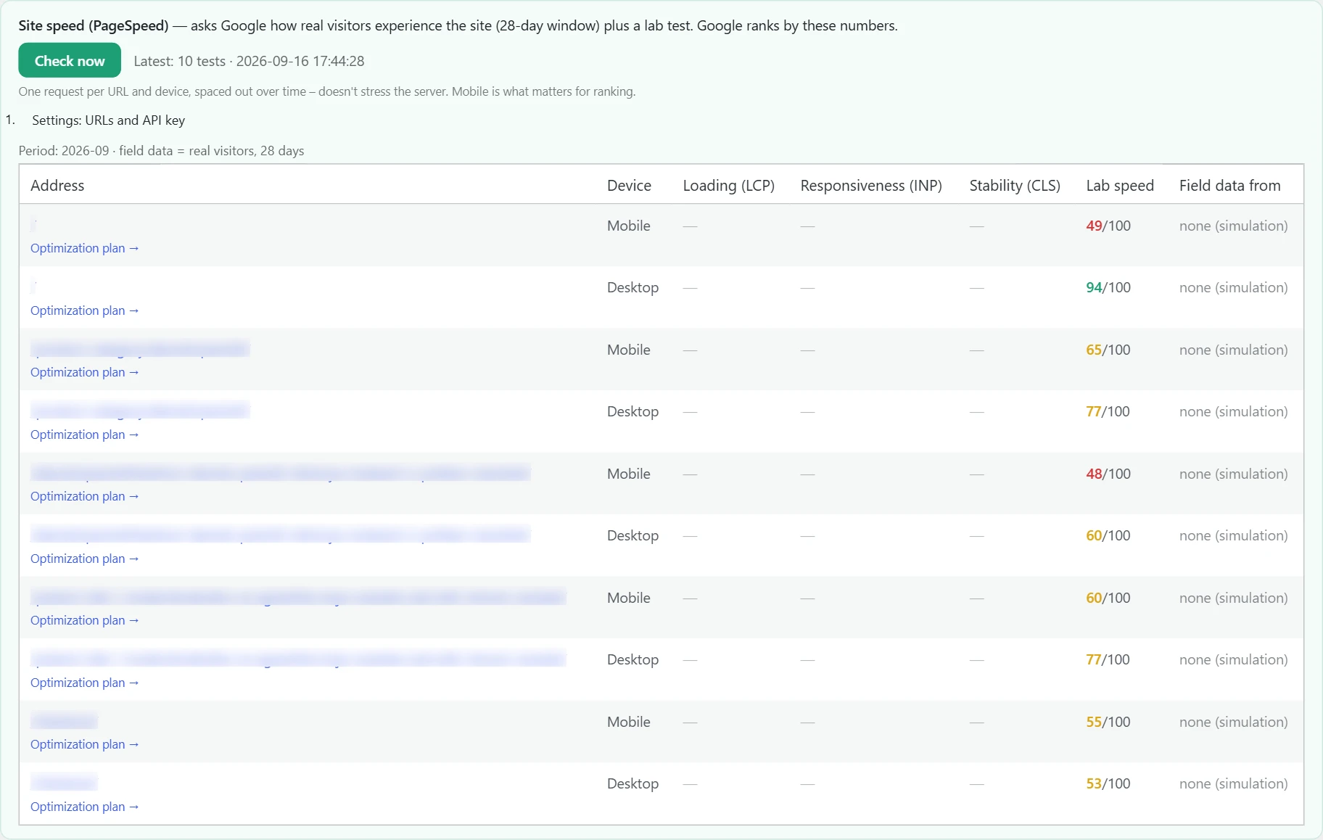The width and height of the screenshot is (1323, 840).
Task: Click the Lab speed column header
Action: click(1120, 186)
